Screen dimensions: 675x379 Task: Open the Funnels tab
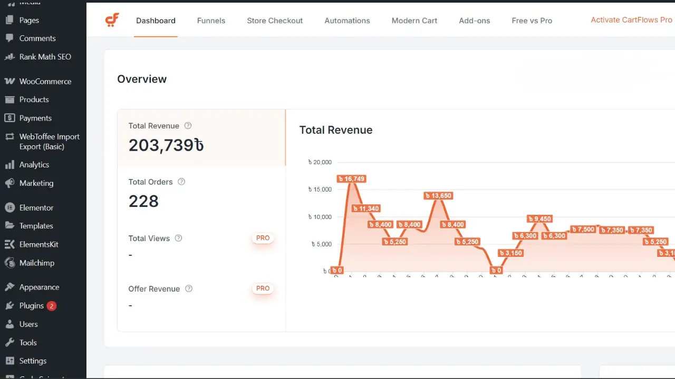(x=211, y=21)
